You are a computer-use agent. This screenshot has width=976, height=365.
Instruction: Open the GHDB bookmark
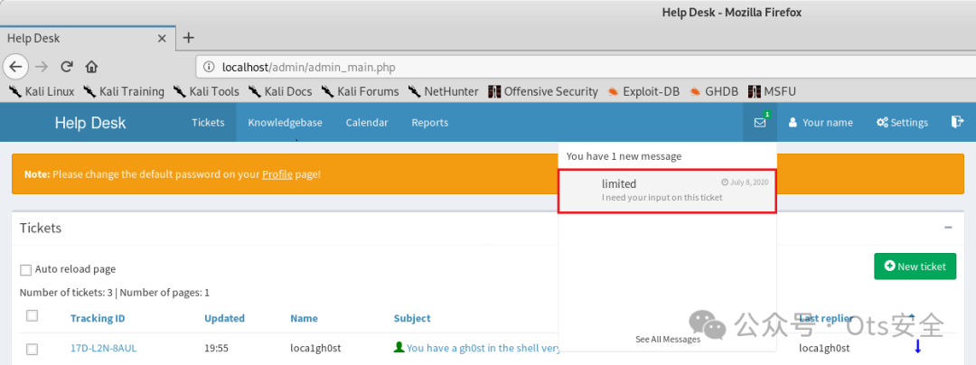(x=714, y=92)
